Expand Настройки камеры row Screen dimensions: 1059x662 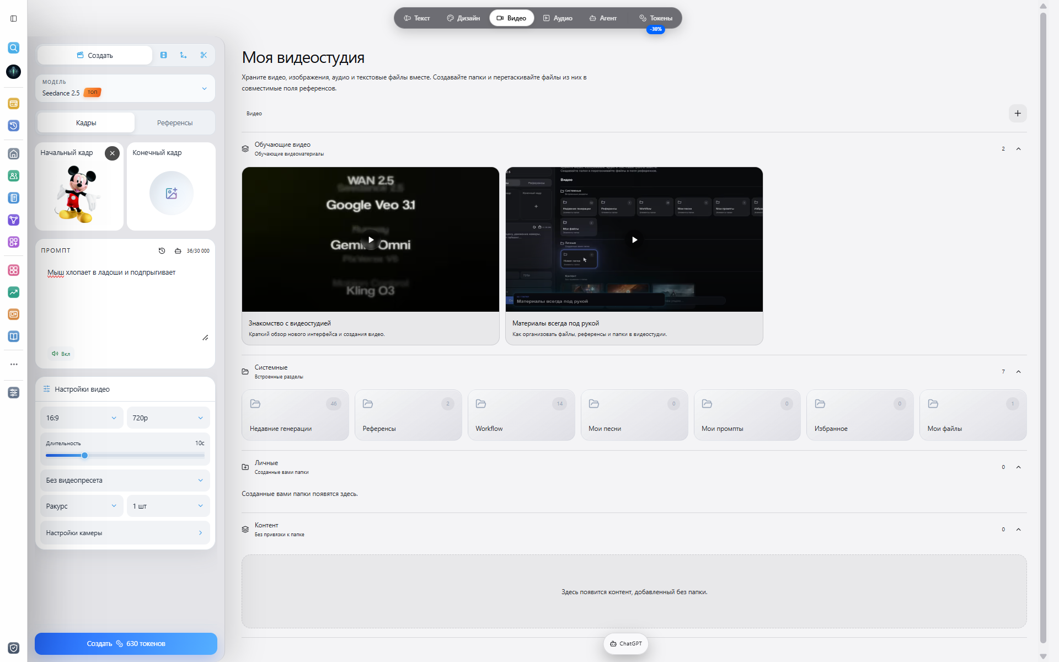(125, 533)
